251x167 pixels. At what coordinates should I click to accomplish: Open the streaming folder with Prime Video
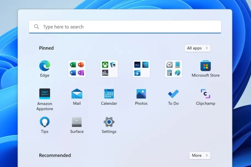(141, 69)
